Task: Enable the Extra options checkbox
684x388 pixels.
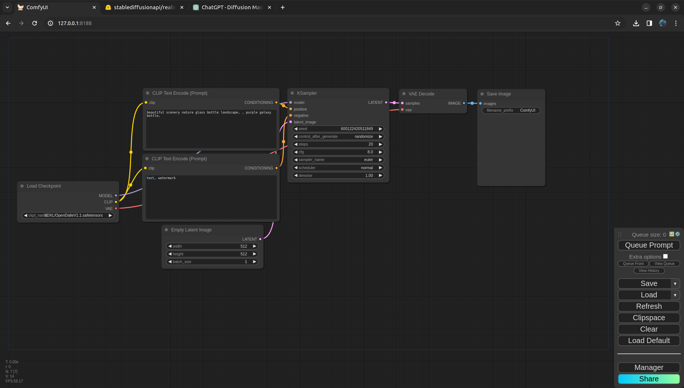Action: tap(665, 256)
